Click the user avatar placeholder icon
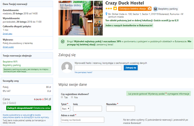194x126 pixels. point(67,67)
